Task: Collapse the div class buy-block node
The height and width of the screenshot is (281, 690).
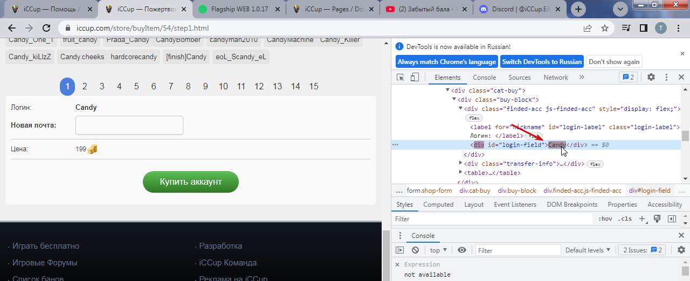Action: point(454,100)
